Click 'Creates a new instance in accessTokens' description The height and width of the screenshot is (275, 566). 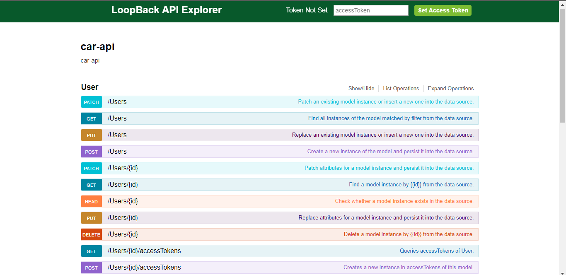[409, 268]
